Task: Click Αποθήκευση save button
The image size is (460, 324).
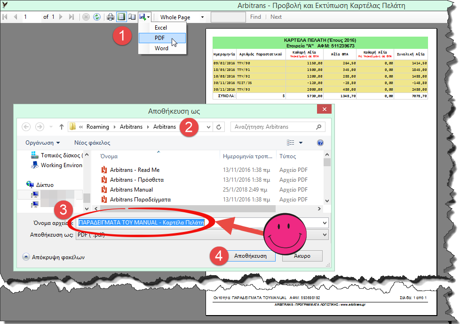Action: click(251, 256)
